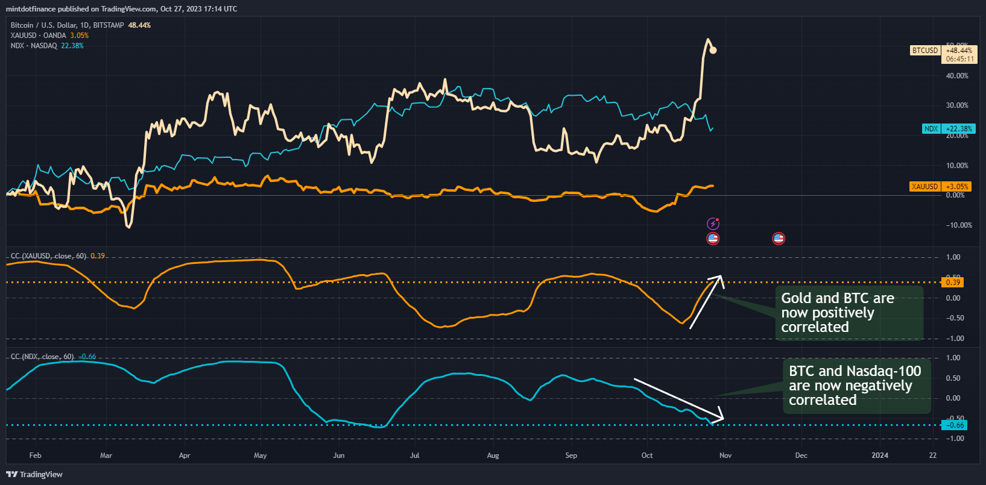986x485 pixels.
Task: Select 'BTC and Nasdaq-100 are now negatively correlated' callout
Action: tap(856, 386)
